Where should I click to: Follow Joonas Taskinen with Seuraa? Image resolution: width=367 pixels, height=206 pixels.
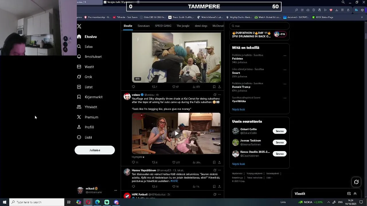(280, 142)
